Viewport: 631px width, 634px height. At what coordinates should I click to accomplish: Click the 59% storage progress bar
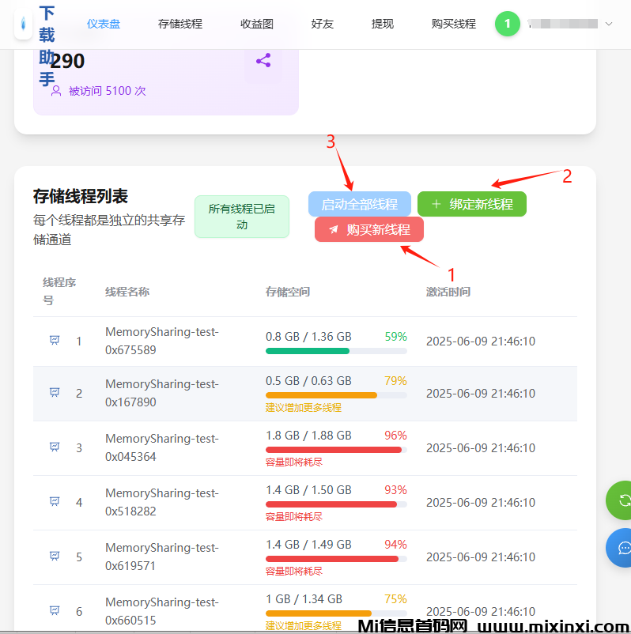click(x=336, y=351)
